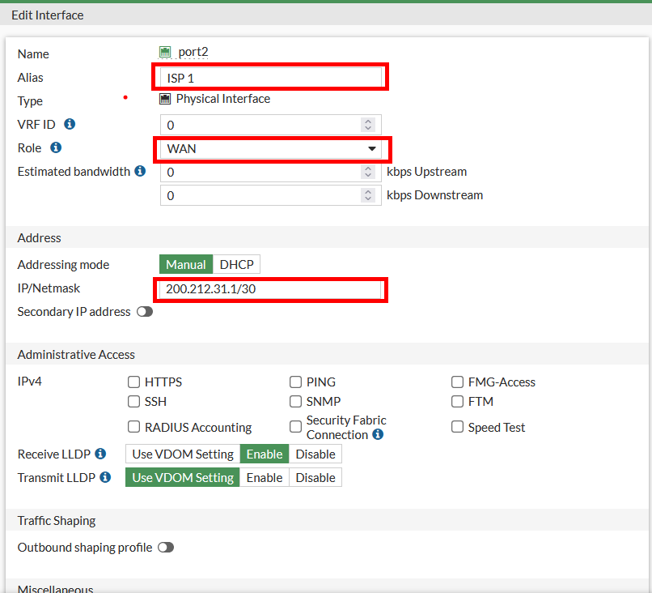The image size is (652, 593).
Task: Click the Receive LLDP info icon
Action: 100,454
